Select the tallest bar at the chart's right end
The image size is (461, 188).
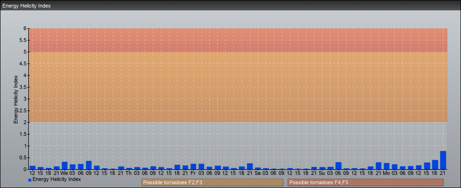[443, 160]
